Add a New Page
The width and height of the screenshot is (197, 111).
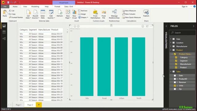(68, 14)
